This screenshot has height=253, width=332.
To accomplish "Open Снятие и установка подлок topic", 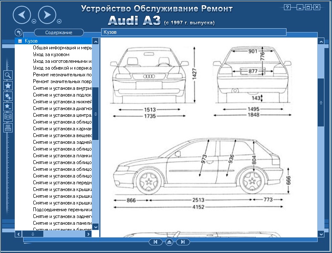I will (x=62, y=95).
